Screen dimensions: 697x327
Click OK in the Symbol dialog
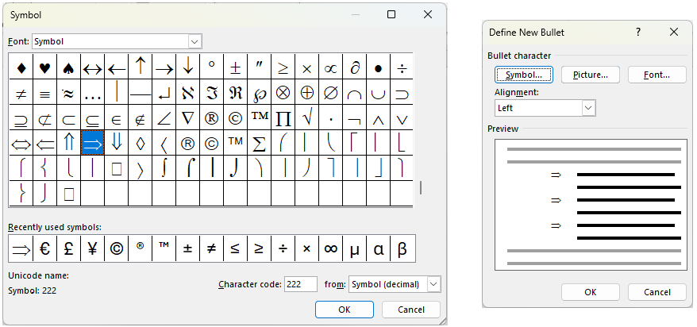pos(345,310)
